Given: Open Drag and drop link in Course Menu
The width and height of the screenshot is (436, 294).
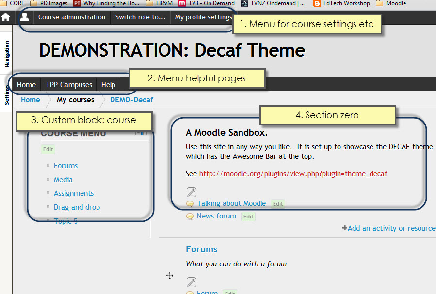Looking at the screenshot, I should point(77,207).
